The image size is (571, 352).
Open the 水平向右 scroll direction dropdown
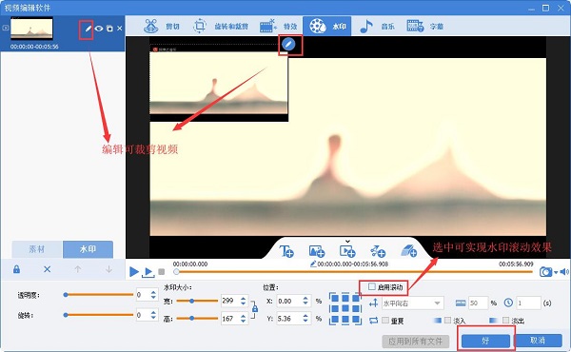tap(412, 303)
